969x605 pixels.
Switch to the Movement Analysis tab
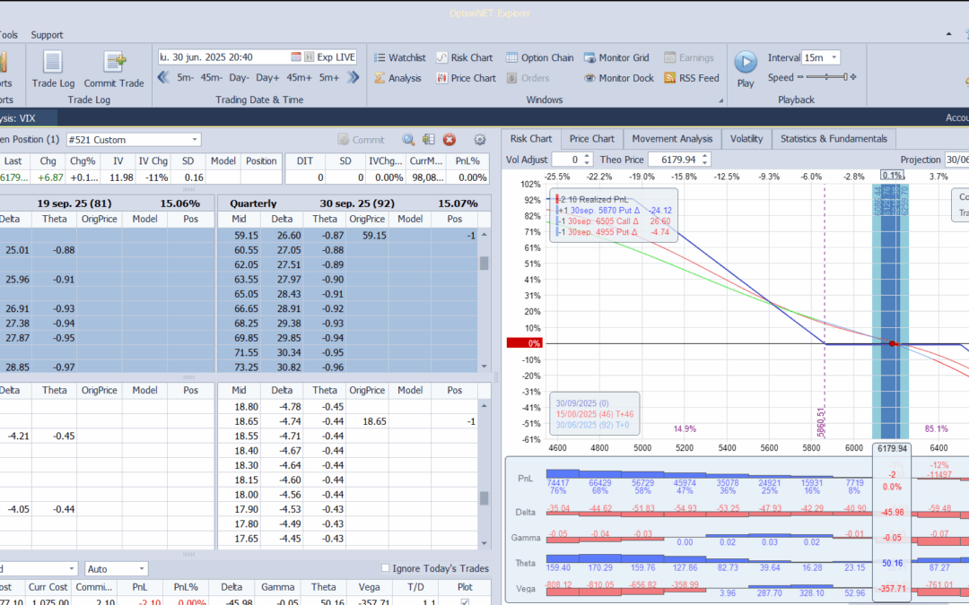tap(672, 139)
